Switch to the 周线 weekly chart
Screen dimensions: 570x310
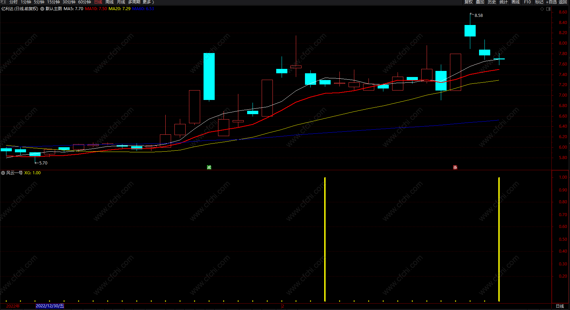[x=110, y=2]
